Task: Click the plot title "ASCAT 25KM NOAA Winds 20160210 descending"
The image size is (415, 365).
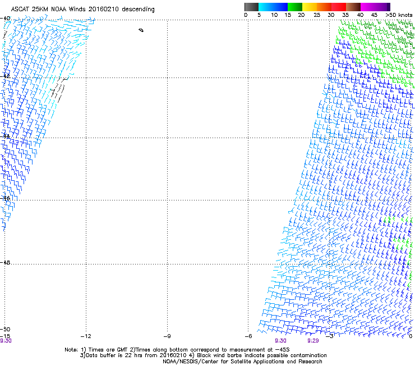Action: point(82,10)
